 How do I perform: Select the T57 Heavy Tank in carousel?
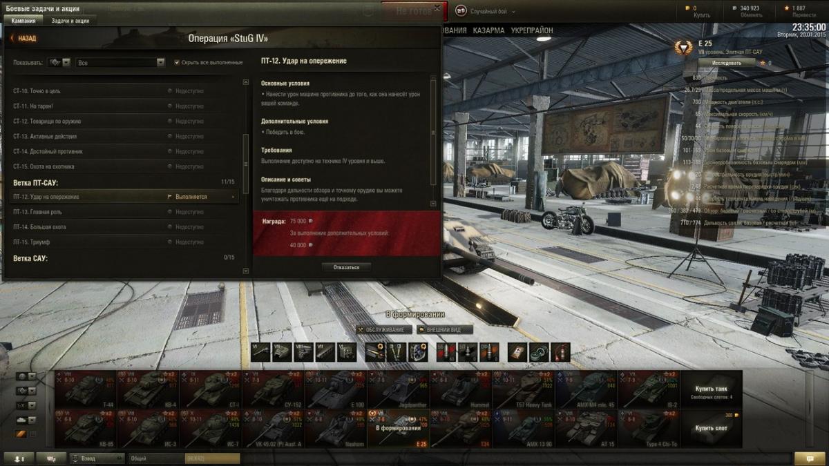(x=524, y=389)
